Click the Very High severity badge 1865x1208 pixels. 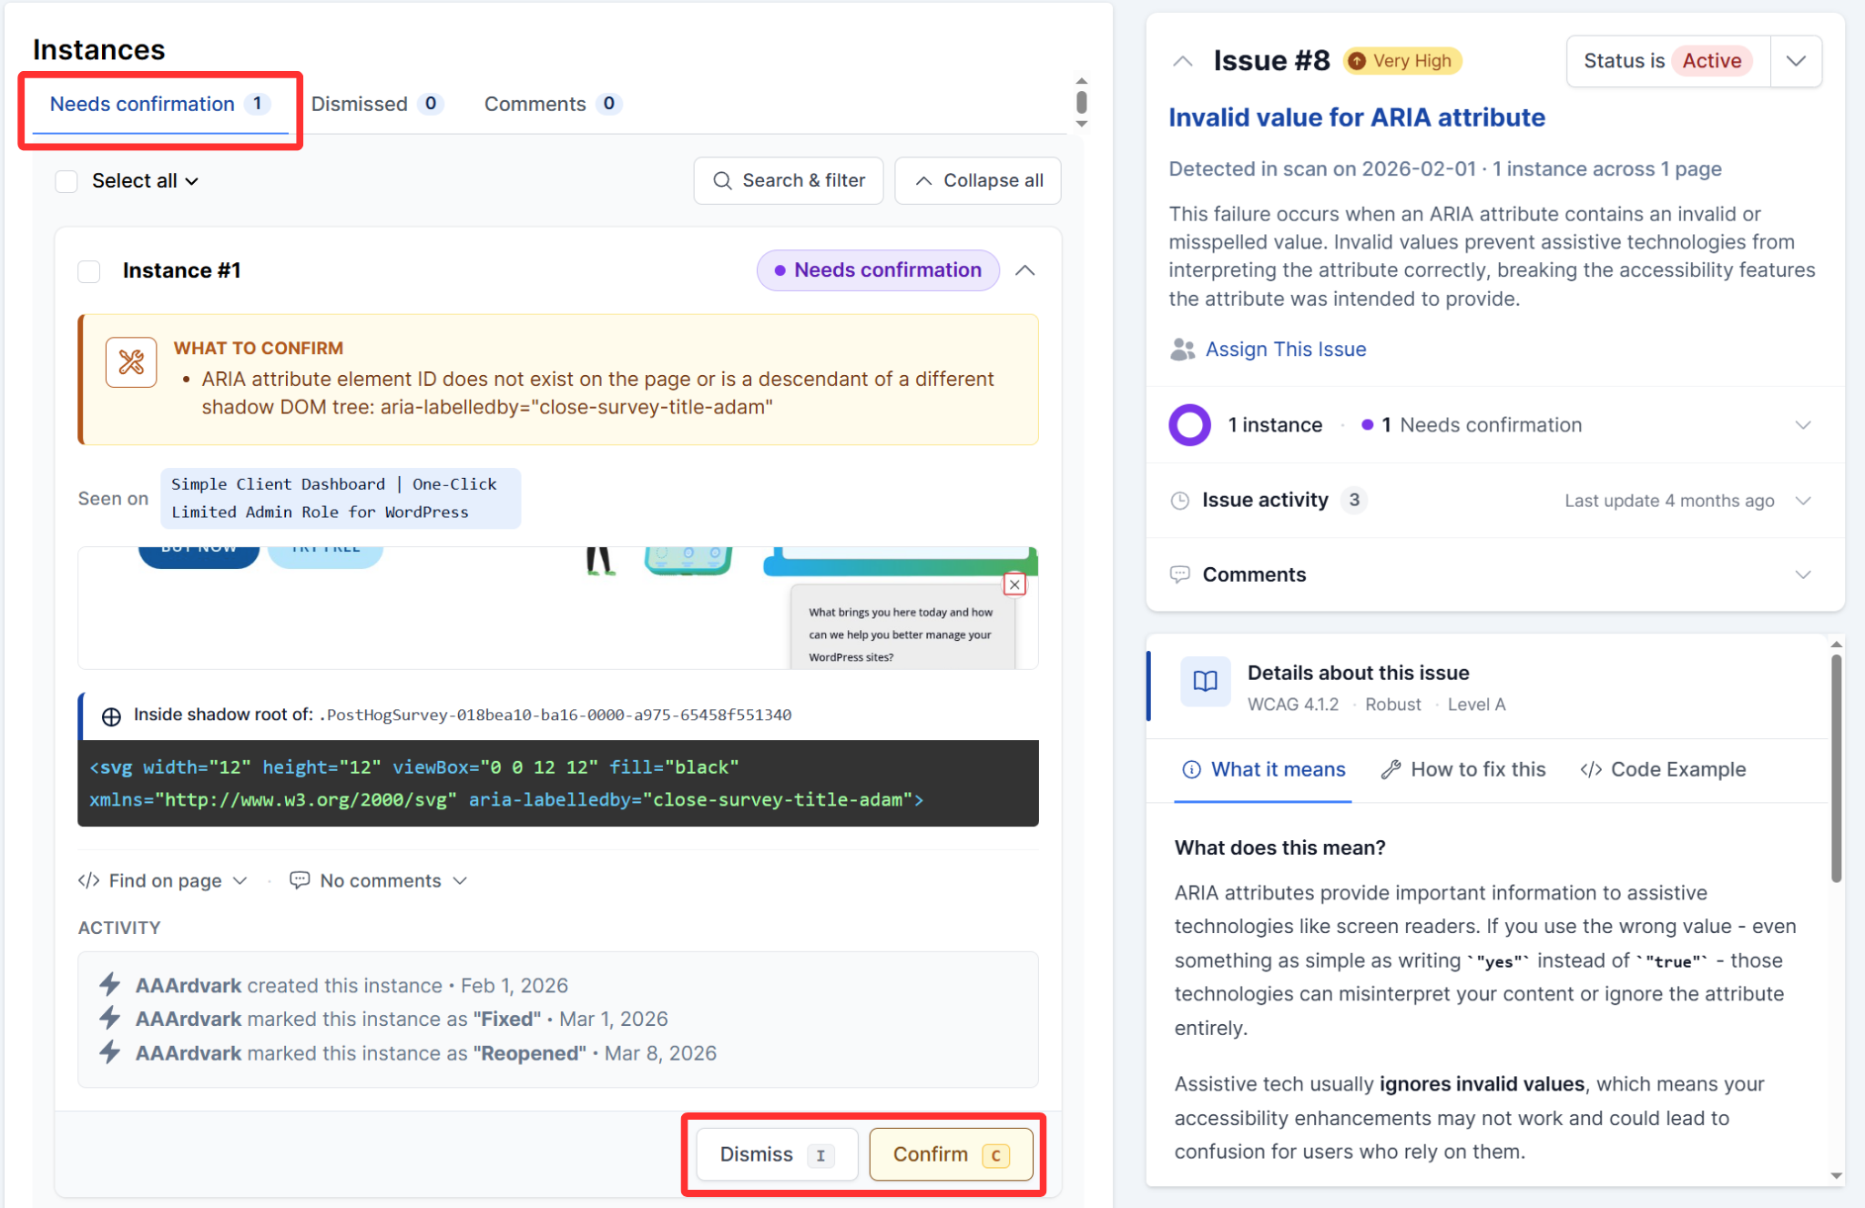[x=1402, y=61]
